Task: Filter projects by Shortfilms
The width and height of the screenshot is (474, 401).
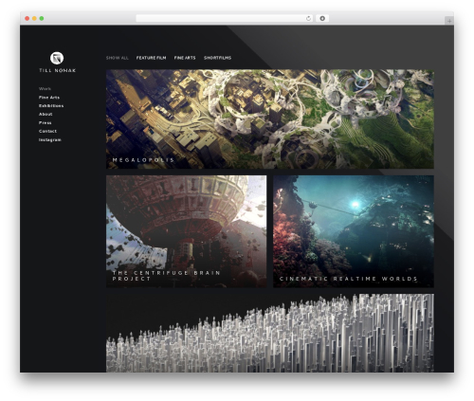Action: [x=217, y=58]
